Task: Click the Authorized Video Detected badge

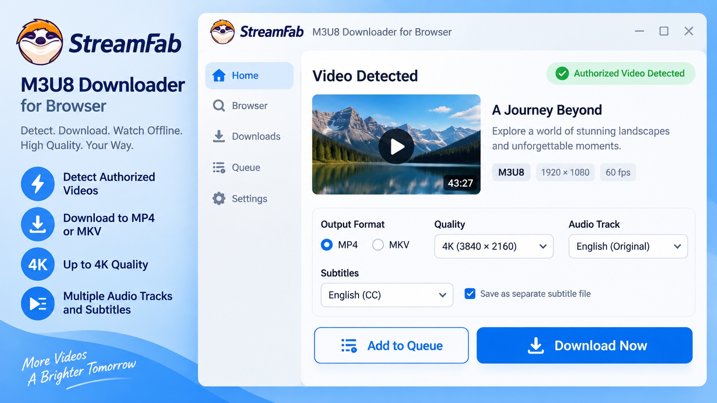Action: pos(621,74)
